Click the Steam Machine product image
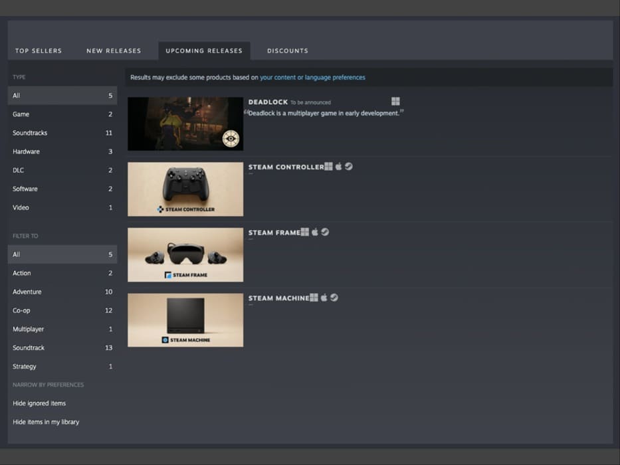This screenshot has height=465, width=620. [x=185, y=320]
